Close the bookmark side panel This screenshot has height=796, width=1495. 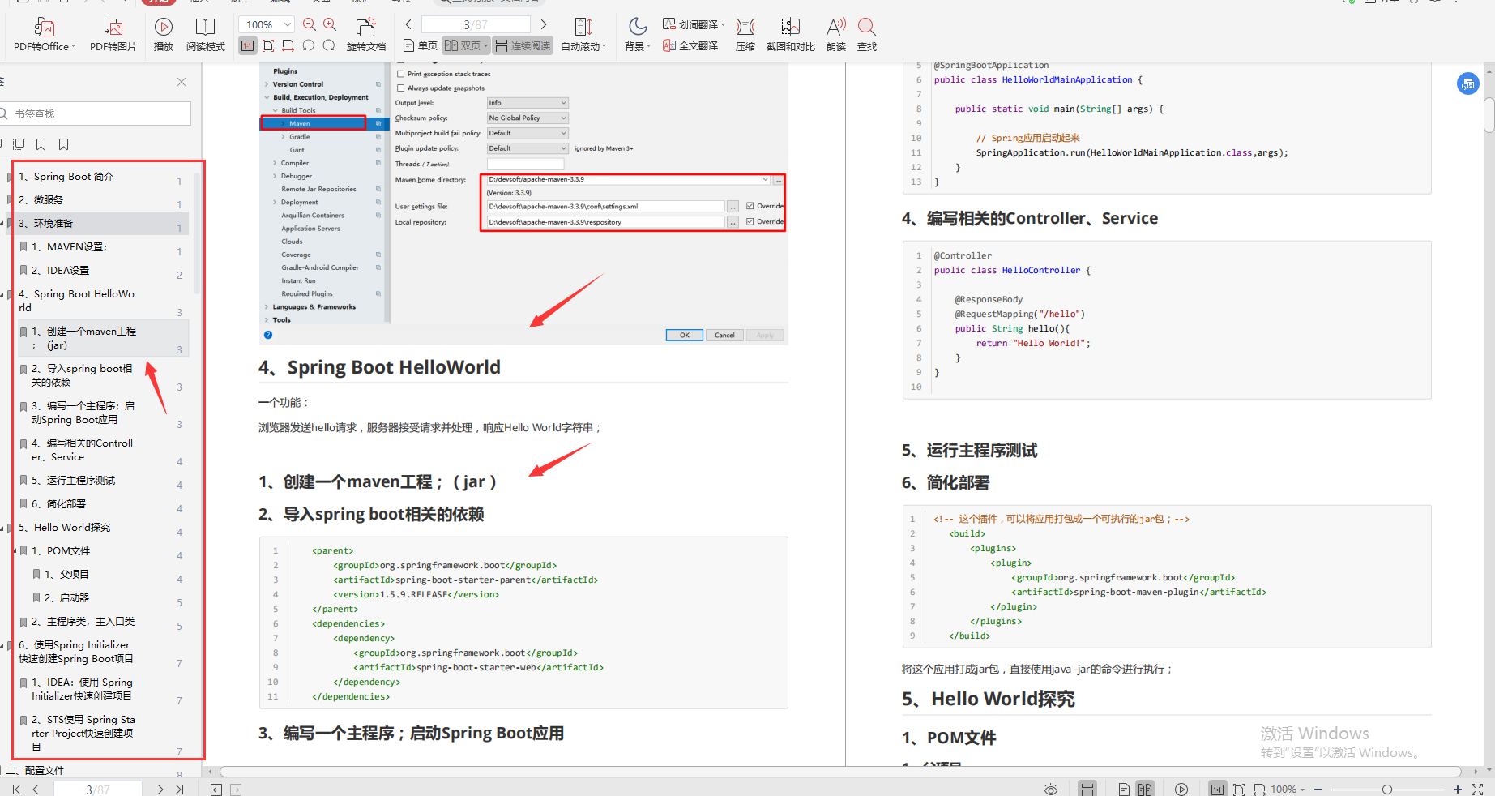tap(182, 82)
